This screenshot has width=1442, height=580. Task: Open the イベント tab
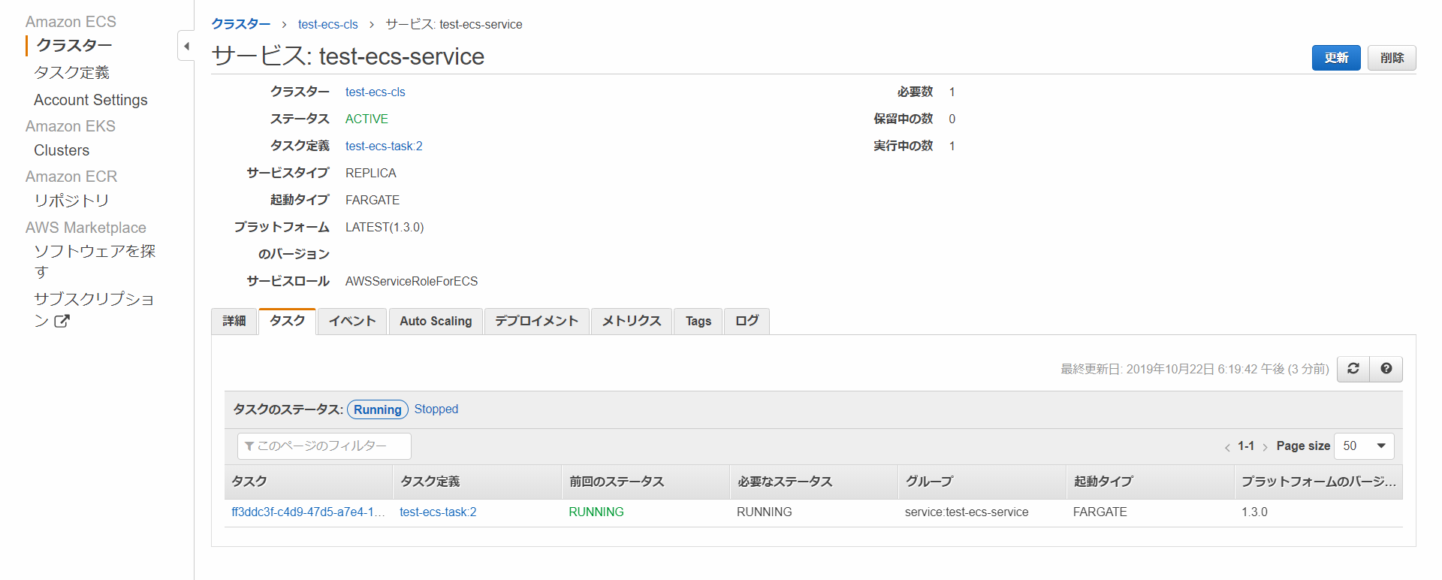tap(352, 322)
